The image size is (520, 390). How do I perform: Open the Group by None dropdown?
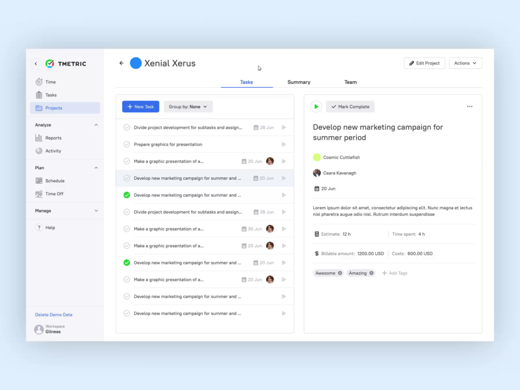(188, 107)
